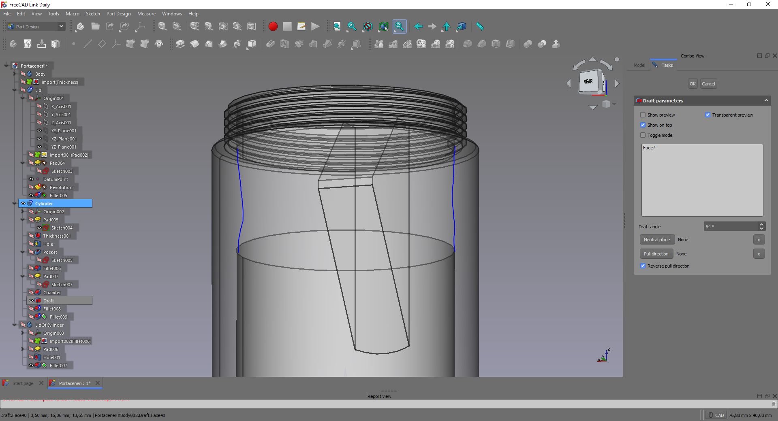Open the Sketch menu

92,13
